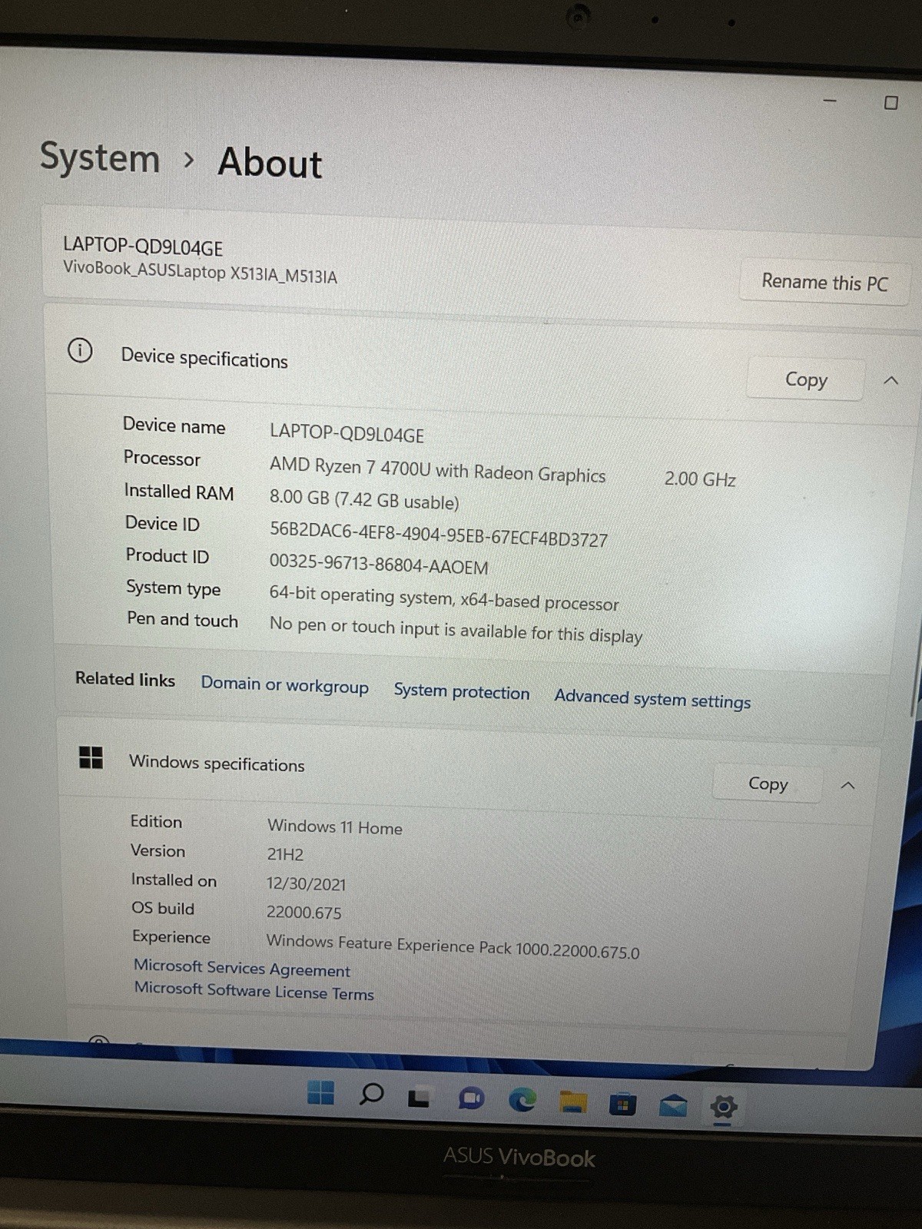Click Rename this PC button
Viewport: 922px width, 1229px height.
pyautogui.click(x=824, y=282)
